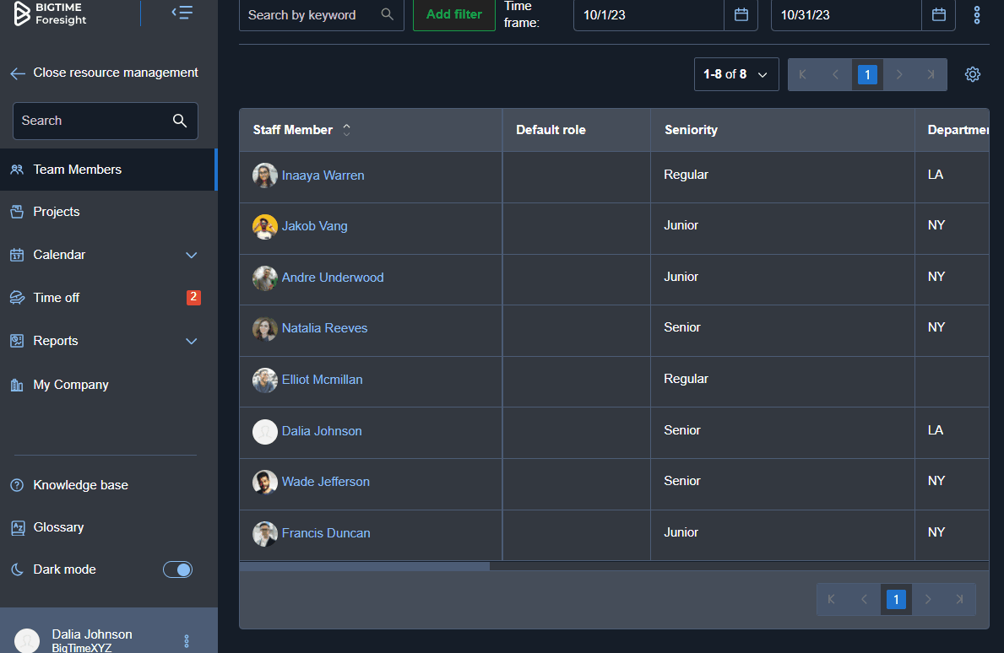Click the table settings gear icon
This screenshot has height=653, width=1004.
pyautogui.click(x=972, y=74)
